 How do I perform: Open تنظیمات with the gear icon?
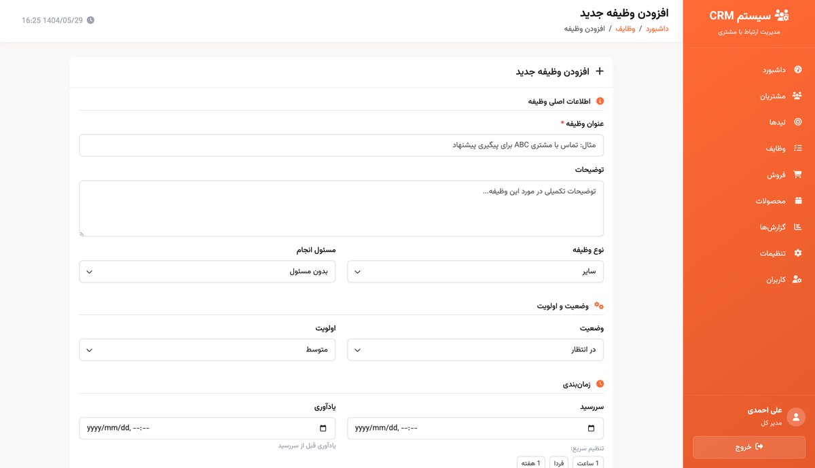click(x=799, y=253)
